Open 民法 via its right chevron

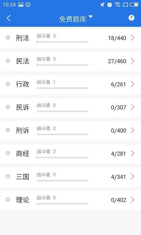tap(132, 61)
